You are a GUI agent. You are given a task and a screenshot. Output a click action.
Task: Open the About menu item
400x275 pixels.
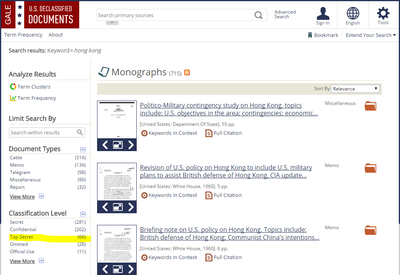[x=56, y=35]
